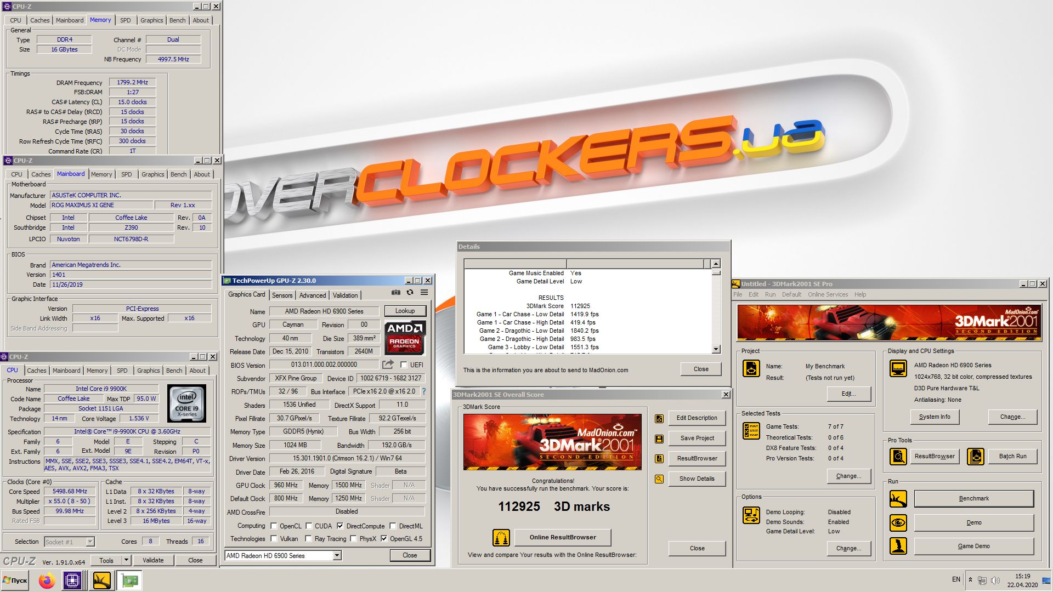Open Firefox from the taskbar
The height and width of the screenshot is (592, 1053).
[47, 580]
